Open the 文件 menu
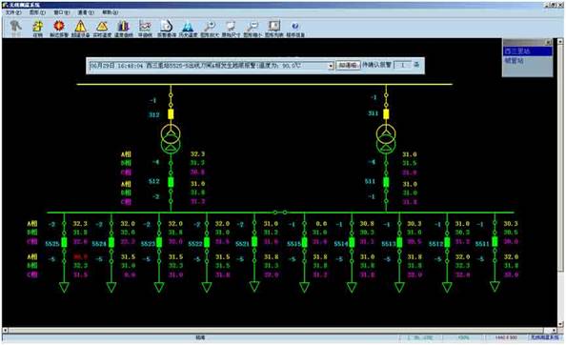Viewport: 566px width, 345px height. coord(13,12)
